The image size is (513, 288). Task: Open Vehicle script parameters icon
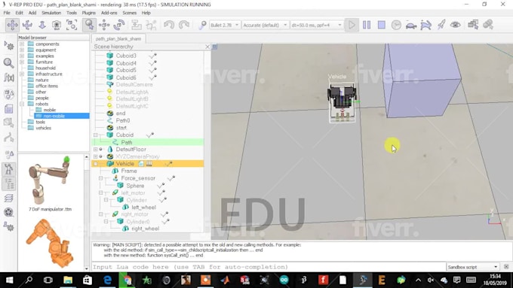pyautogui.click(x=149, y=163)
